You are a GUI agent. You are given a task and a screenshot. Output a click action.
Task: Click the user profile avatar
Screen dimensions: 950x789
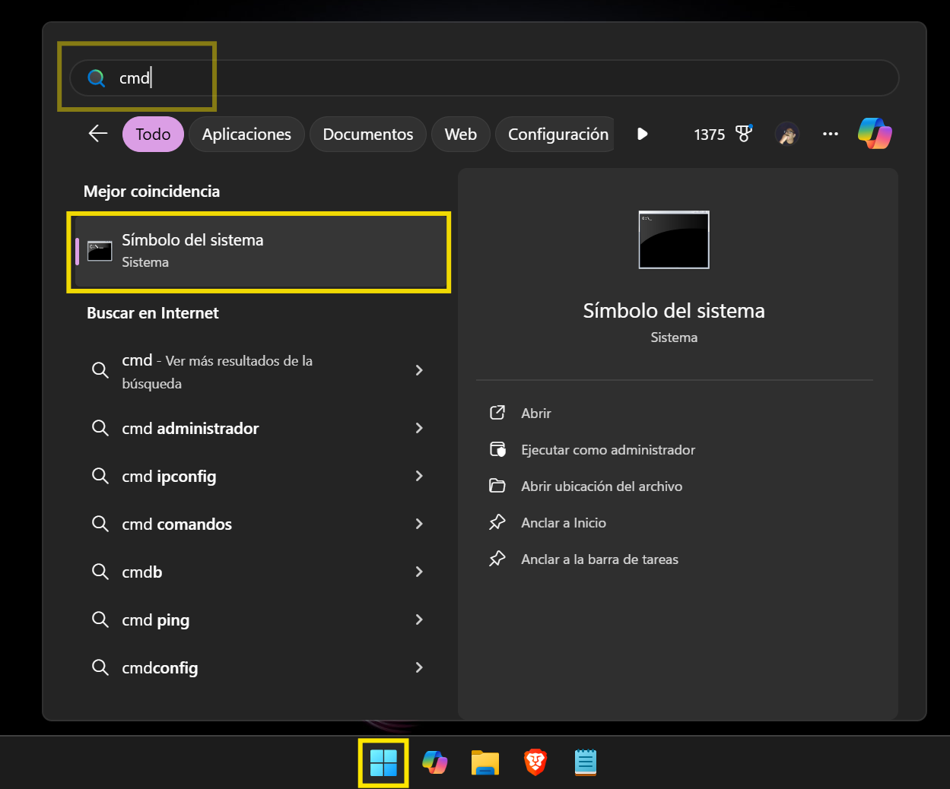(787, 135)
